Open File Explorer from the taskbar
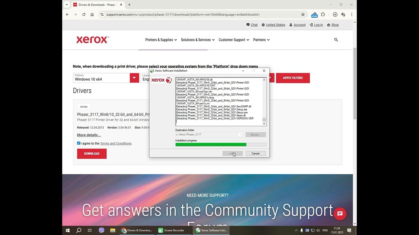Screen dimensions: 419x235 113,230
